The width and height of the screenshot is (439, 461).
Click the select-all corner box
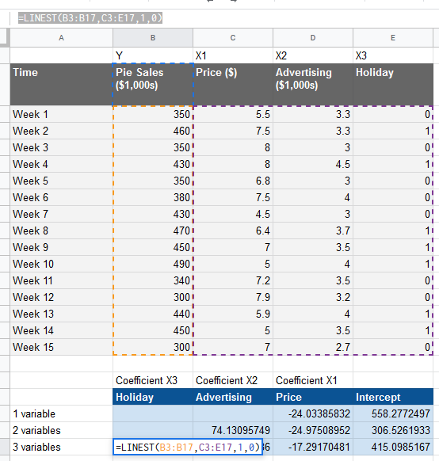point(5,38)
